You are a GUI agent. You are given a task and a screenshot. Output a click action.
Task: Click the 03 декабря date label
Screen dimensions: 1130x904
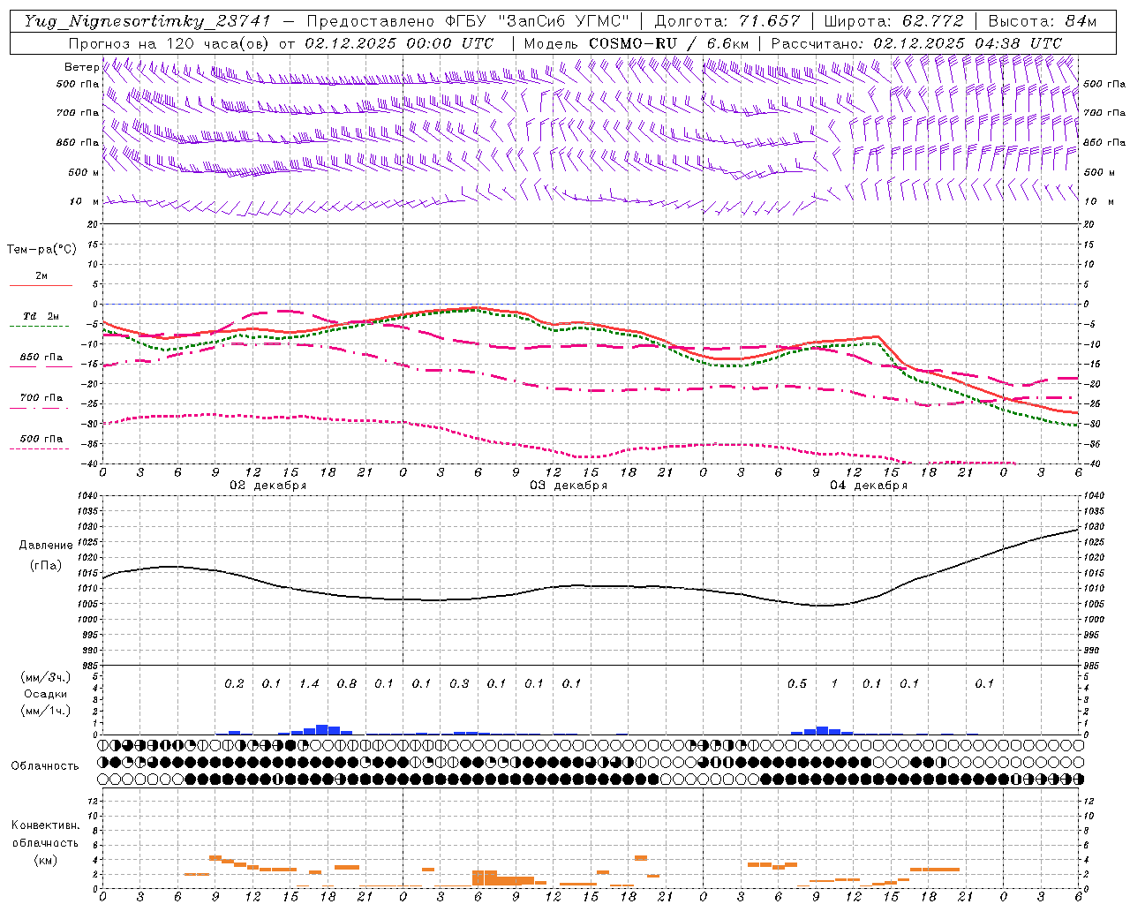click(569, 486)
